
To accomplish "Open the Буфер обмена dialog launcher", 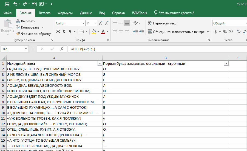I will pyautogui.click(x=52, y=40).
